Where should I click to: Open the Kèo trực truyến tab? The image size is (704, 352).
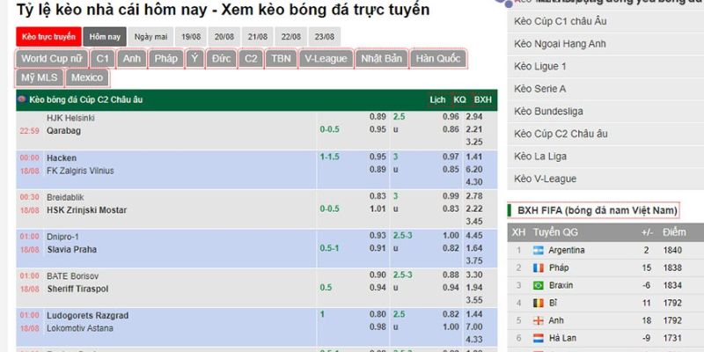[x=48, y=37]
